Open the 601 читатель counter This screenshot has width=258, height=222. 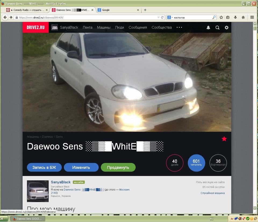pos(196,163)
